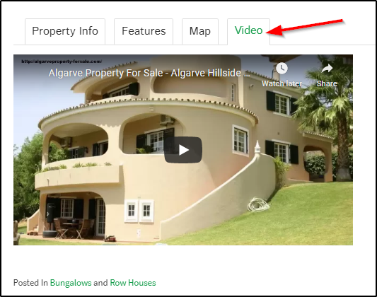Select the green Video tab

pos(248,32)
